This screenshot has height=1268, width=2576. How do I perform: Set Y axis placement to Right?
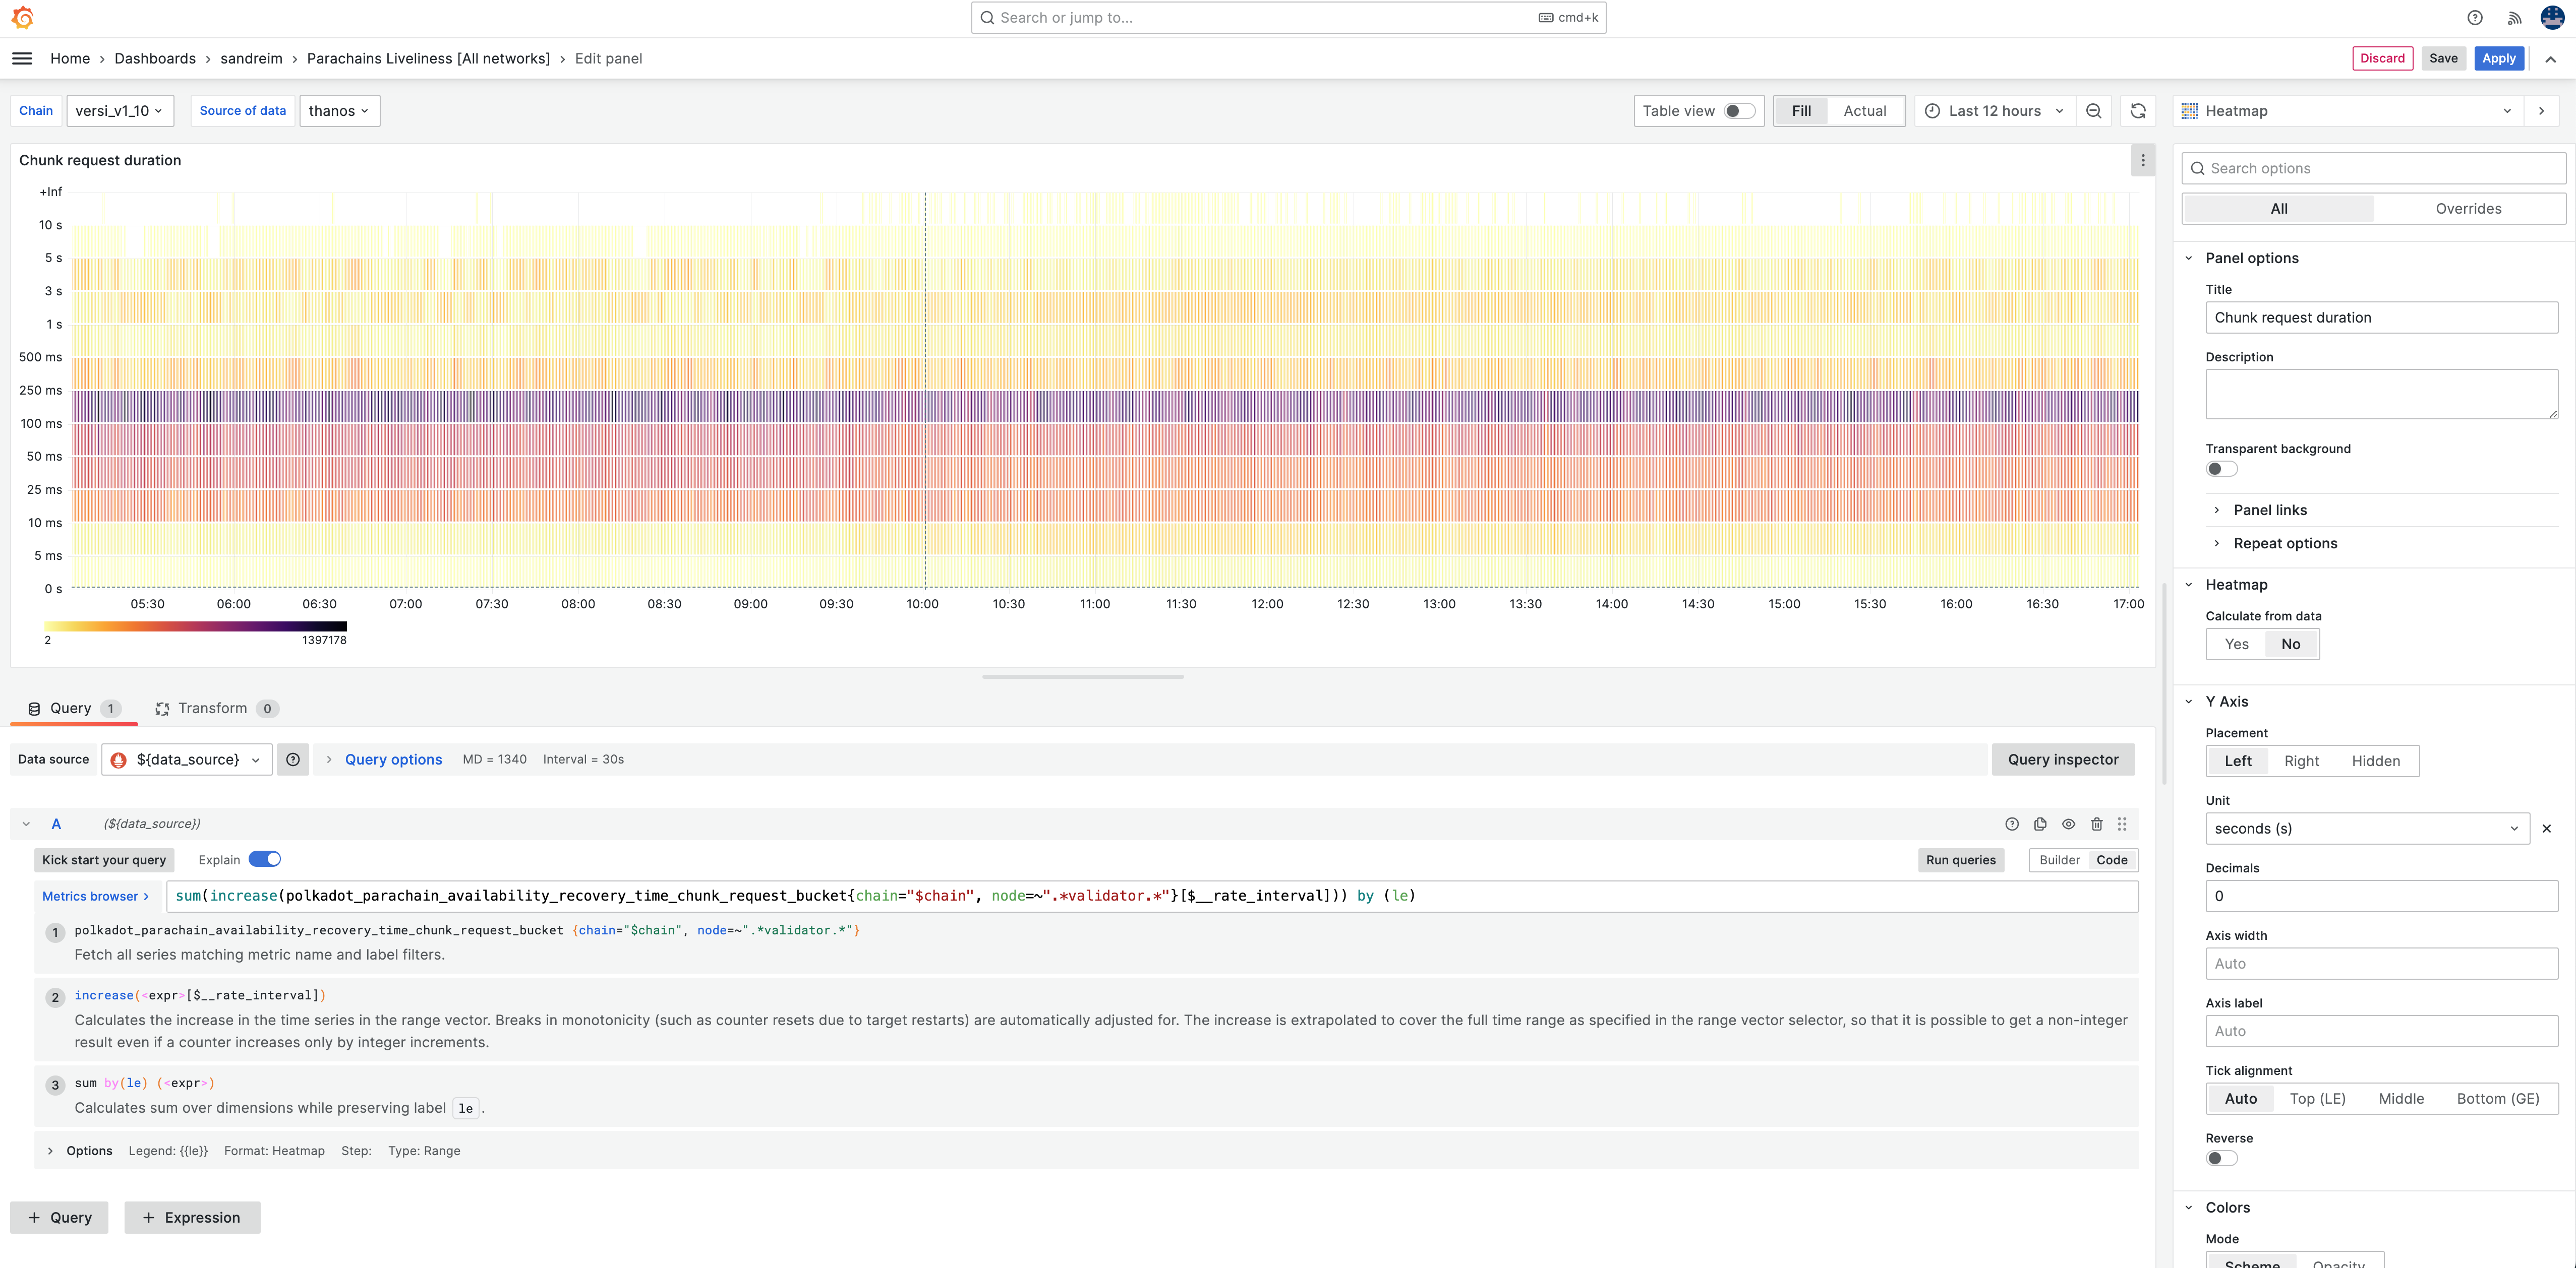pyautogui.click(x=2301, y=762)
